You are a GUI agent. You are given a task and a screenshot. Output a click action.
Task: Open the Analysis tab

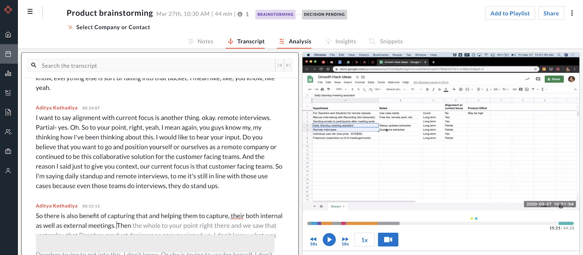[x=295, y=41]
